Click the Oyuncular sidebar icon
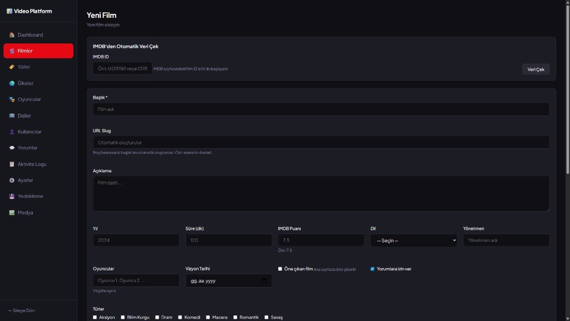 tap(11, 99)
